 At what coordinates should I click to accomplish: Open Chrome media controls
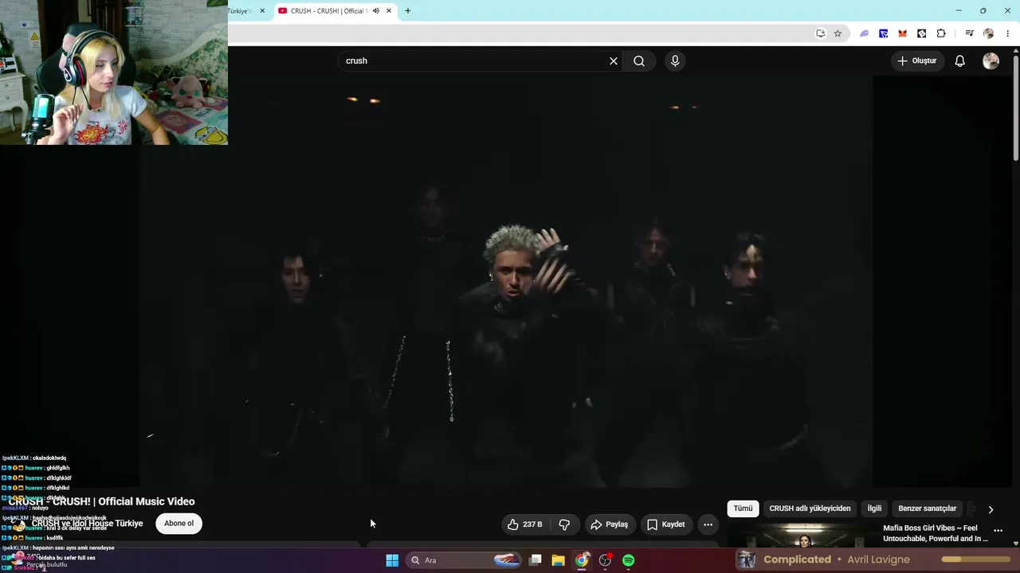coord(969,33)
